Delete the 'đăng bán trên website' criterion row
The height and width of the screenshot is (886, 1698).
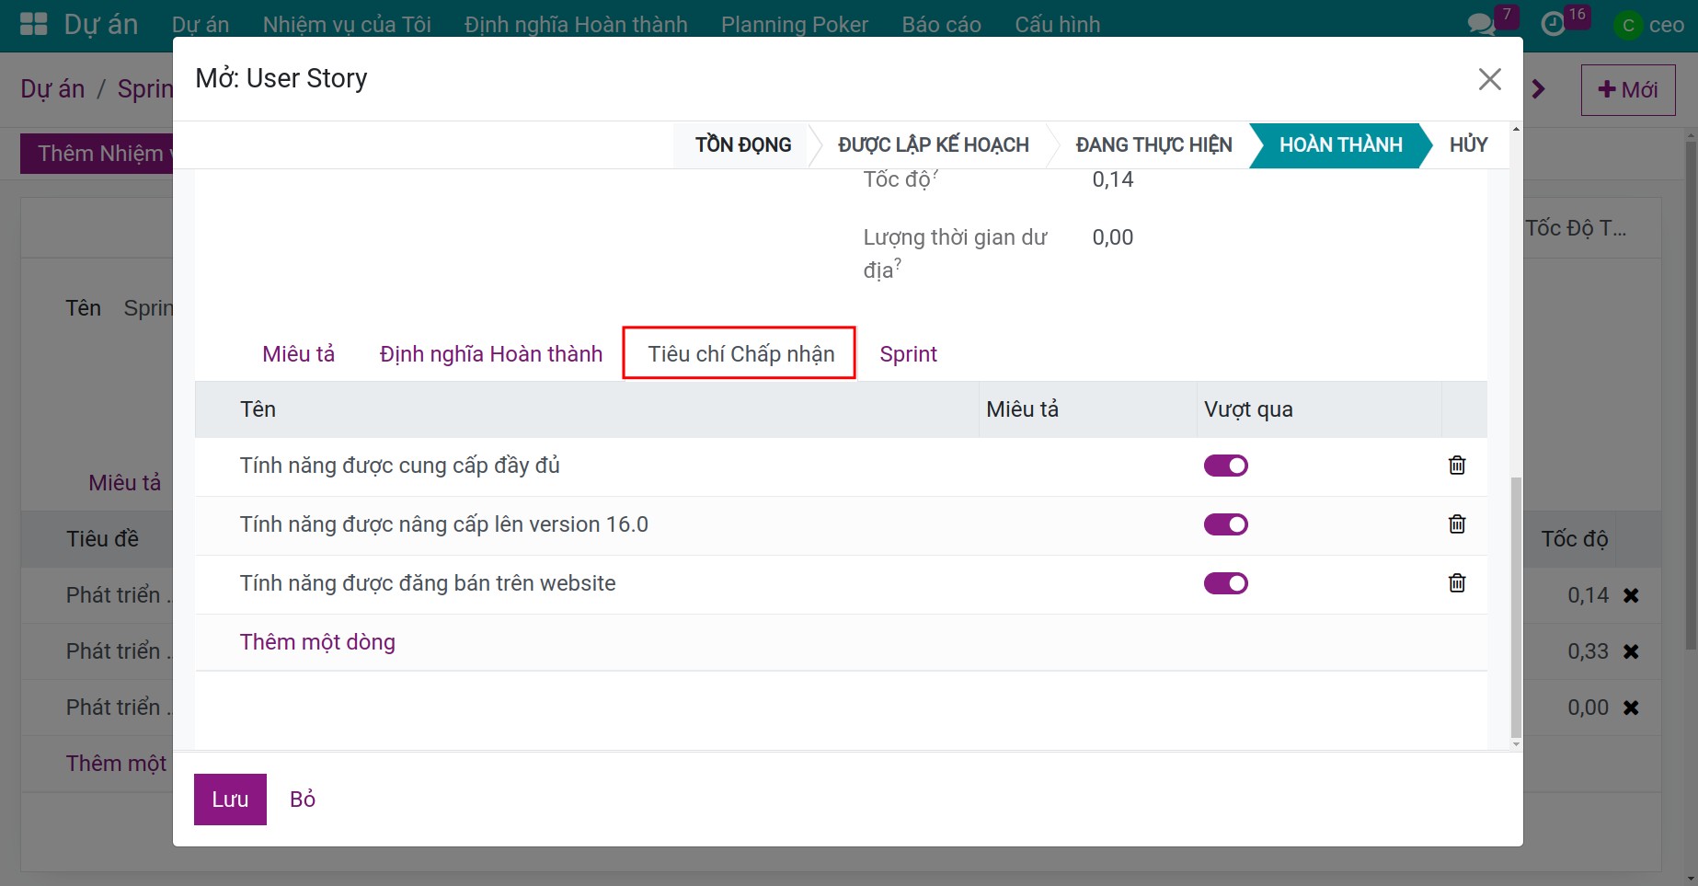[1457, 583]
